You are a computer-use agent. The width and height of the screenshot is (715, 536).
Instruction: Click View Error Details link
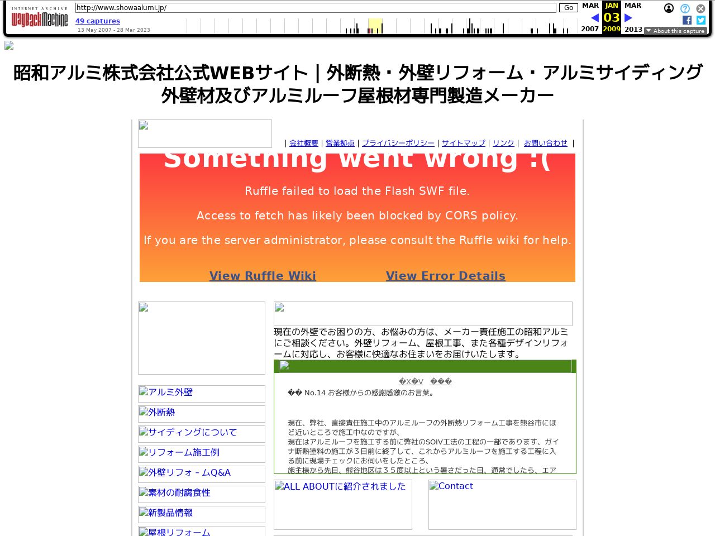[x=445, y=276]
